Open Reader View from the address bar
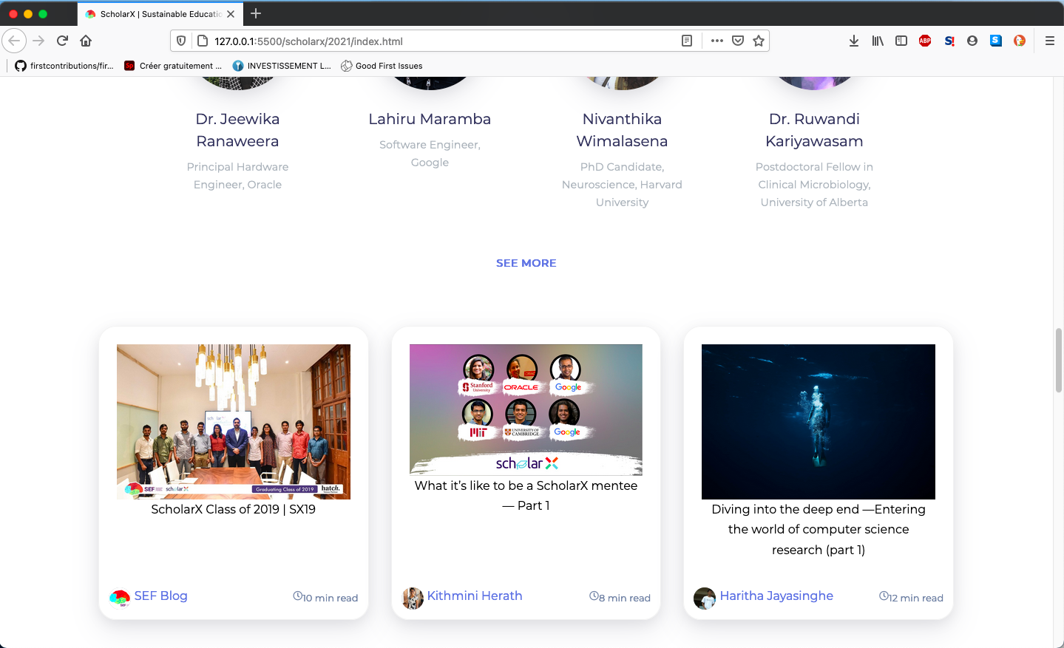This screenshot has width=1064, height=648. click(686, 41)
